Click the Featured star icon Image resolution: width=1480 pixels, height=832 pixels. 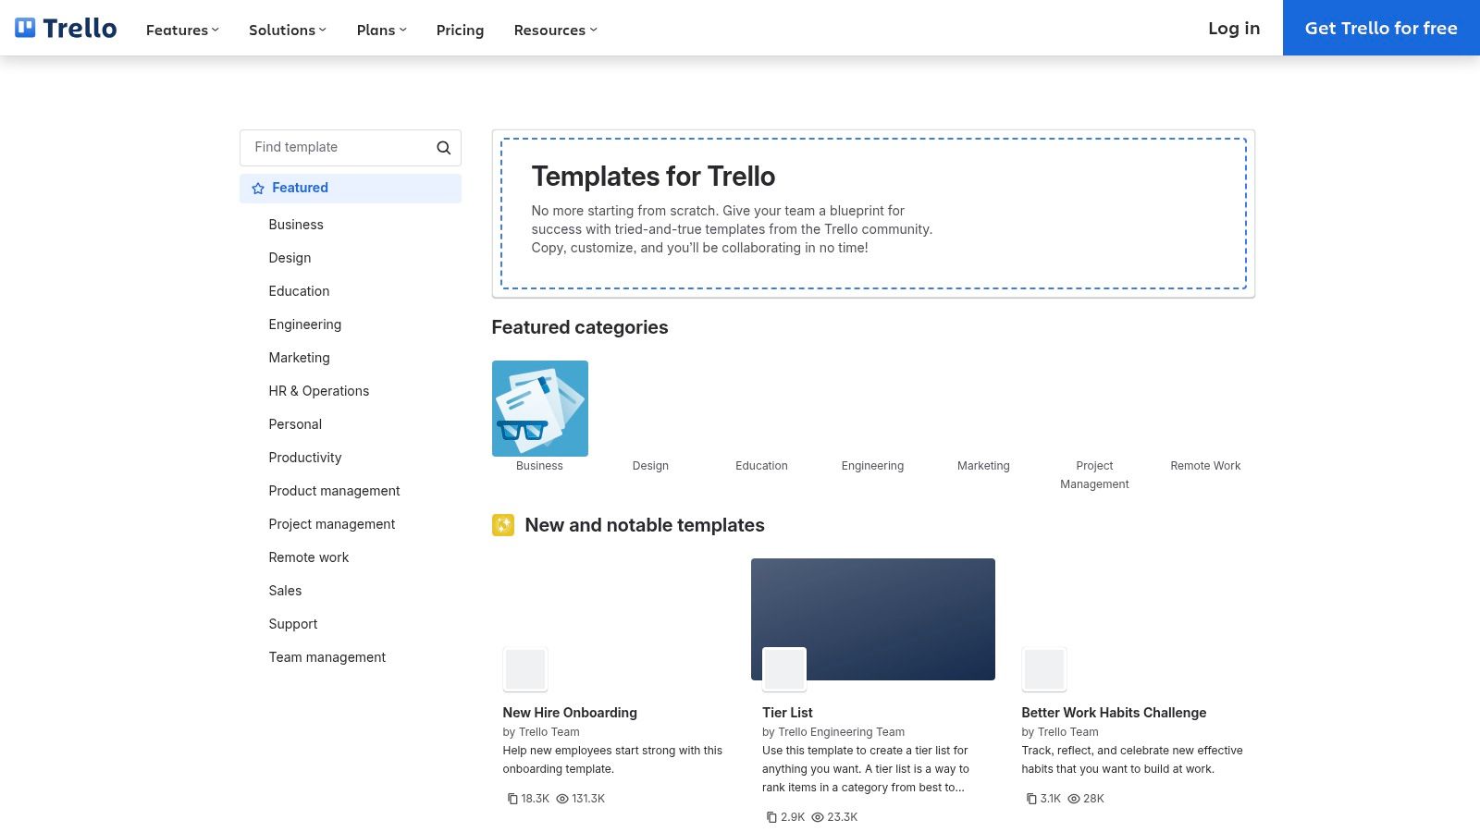click(258, 189)
